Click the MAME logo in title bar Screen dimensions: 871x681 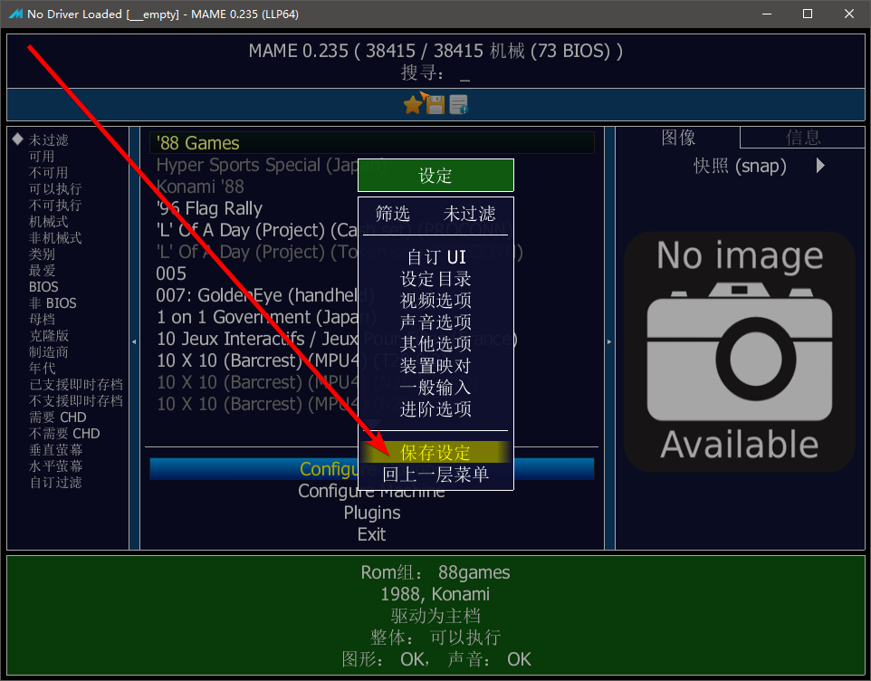coord(15,14)
